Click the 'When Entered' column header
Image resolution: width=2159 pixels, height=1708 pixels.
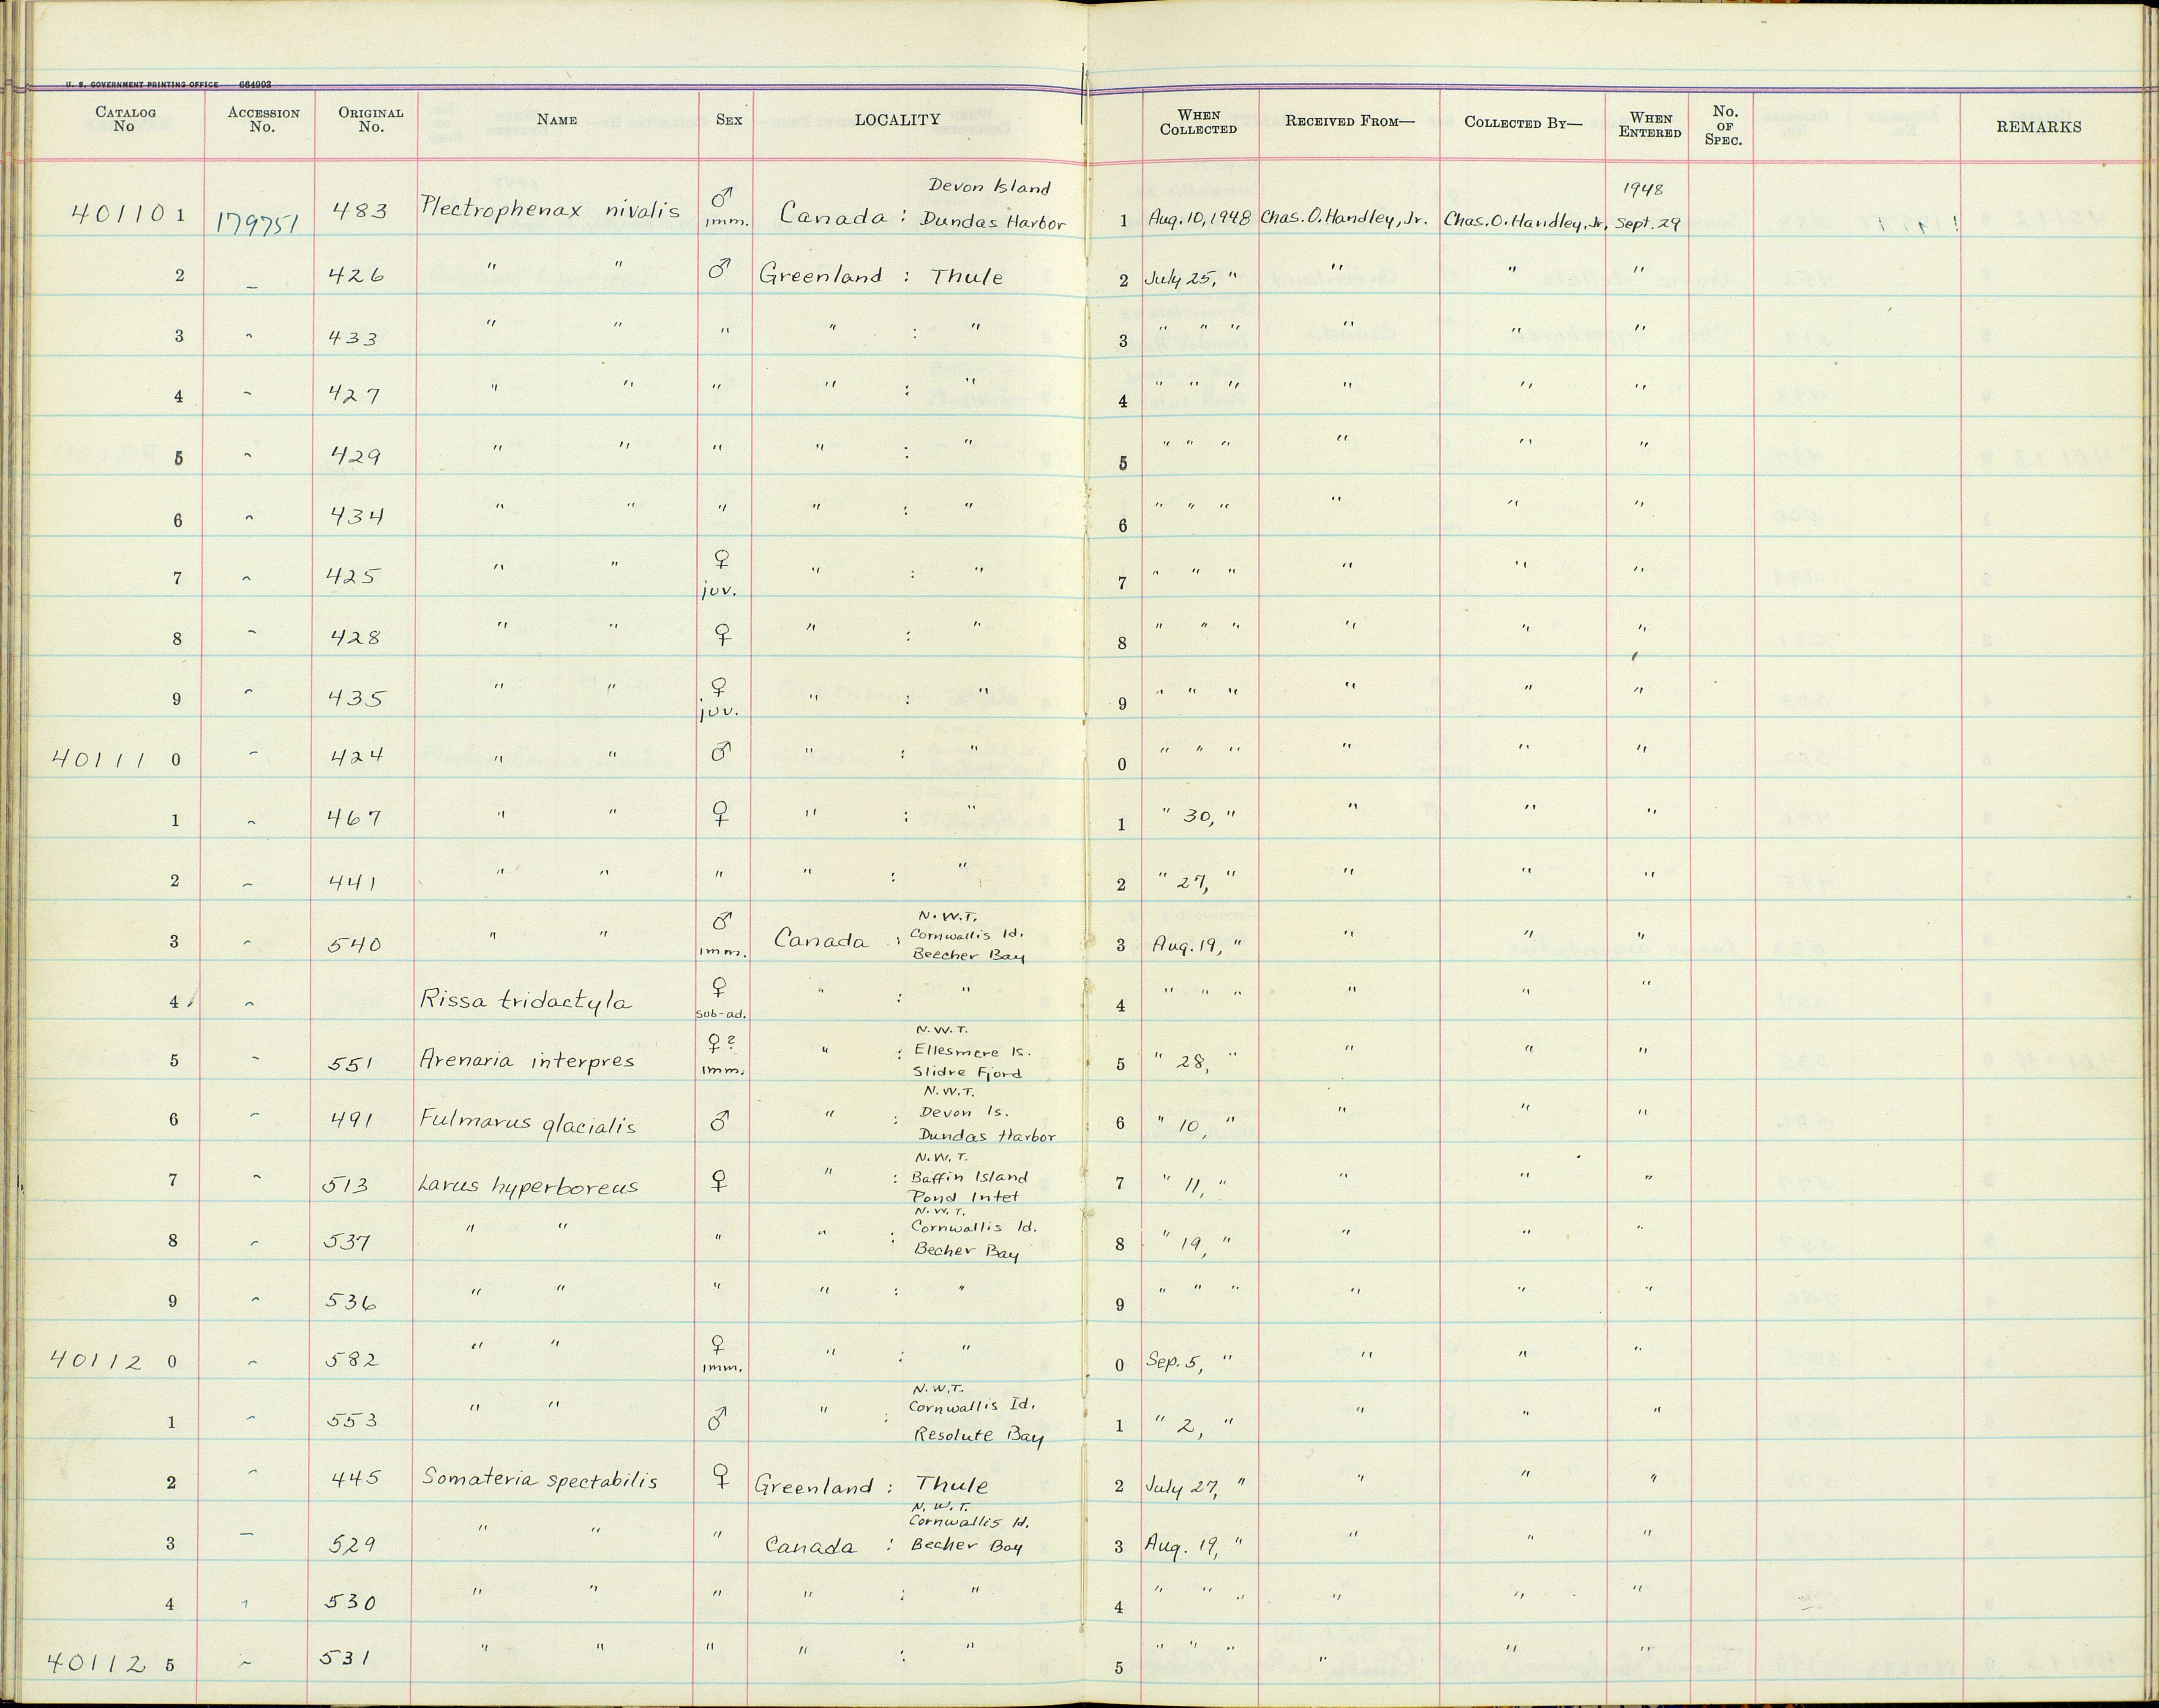[x=1650, y=125]
